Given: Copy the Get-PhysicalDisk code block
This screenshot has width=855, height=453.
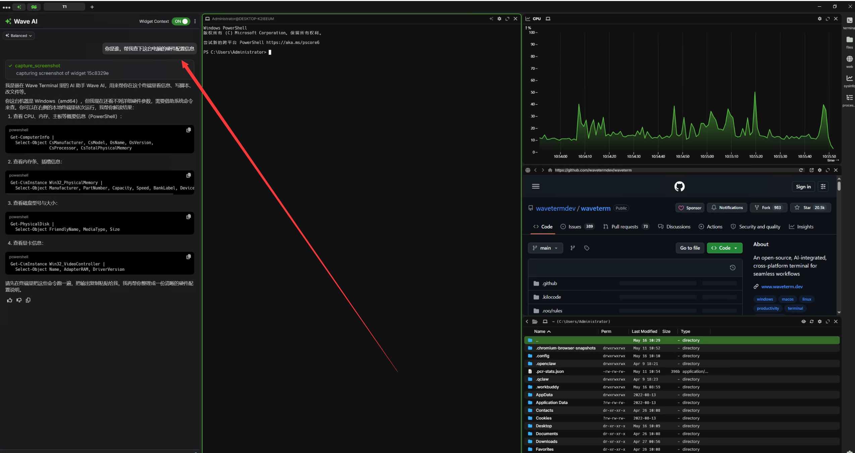Looking at the screenshot, I should point(189,217).
